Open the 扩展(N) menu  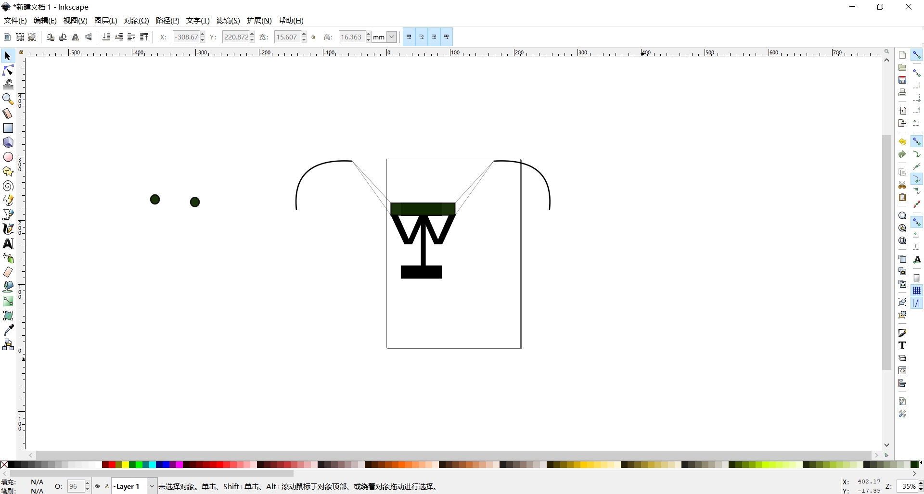259,21
